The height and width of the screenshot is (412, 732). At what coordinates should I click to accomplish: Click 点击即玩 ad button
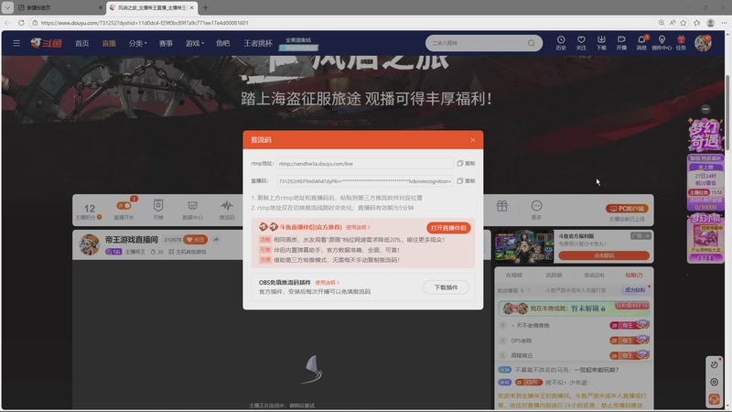click(604, 255)
